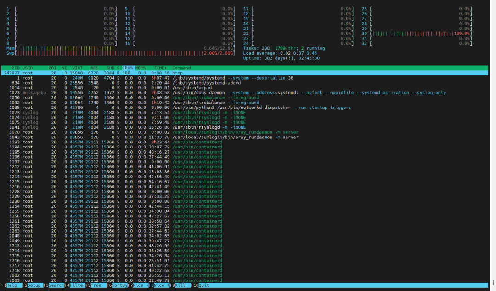496x291 pixels.
Task: Open F6 SortBy menu
Action: (117, 285)
